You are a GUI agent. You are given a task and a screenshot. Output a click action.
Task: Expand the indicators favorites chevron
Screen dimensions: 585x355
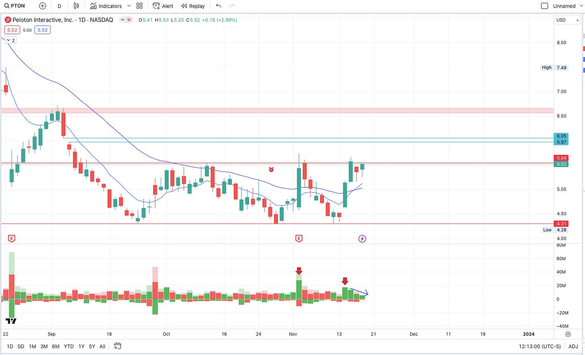click(129, 6)
